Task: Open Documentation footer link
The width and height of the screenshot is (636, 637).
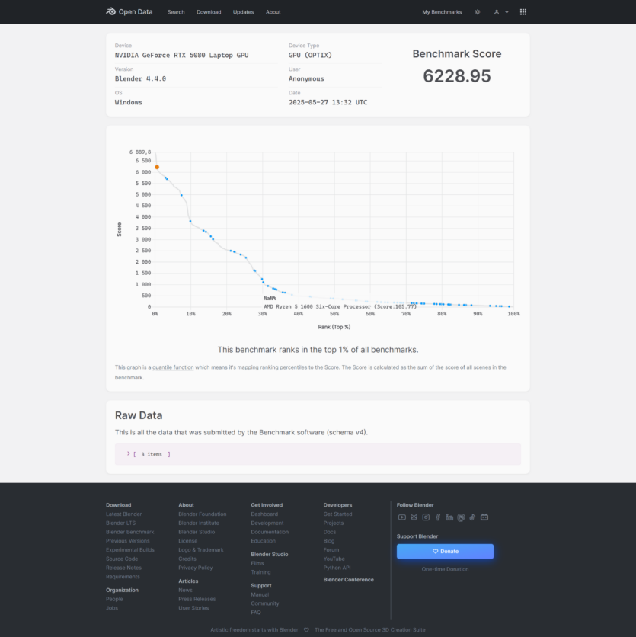Action: (270, 532)
